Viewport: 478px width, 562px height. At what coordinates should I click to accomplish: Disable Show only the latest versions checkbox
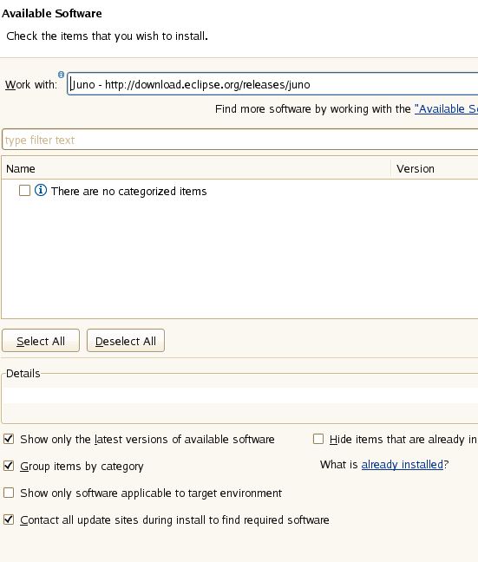coord(9,439)
